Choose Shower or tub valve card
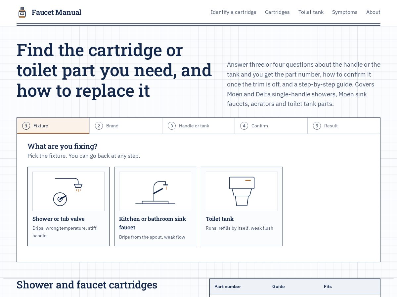The width and height of the screenshot is (397, 297). [x=68, y=206]
